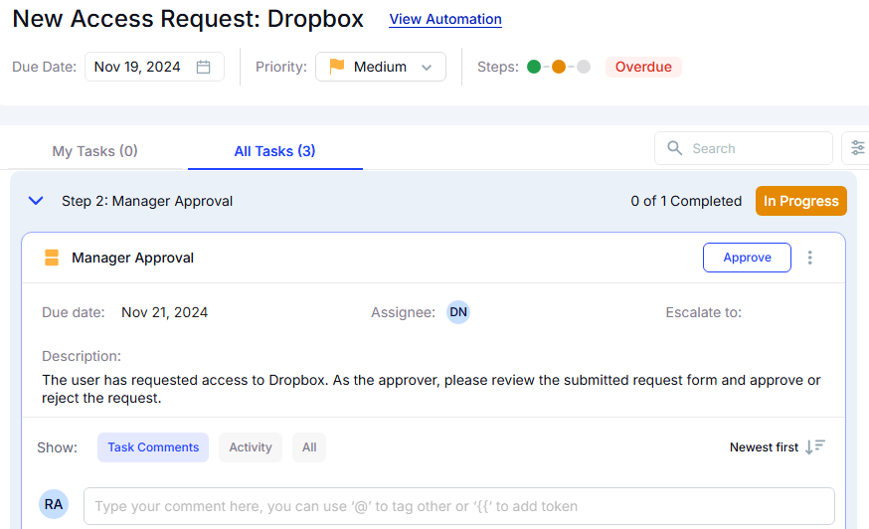Click the orange in-progress step dot

tap(559, 67)
